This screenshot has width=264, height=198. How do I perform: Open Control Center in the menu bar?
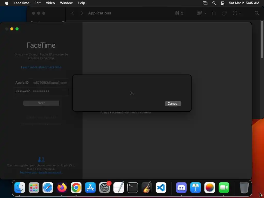222,3
